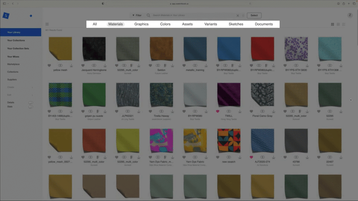Open Your Collection Sets

point(18,48)
